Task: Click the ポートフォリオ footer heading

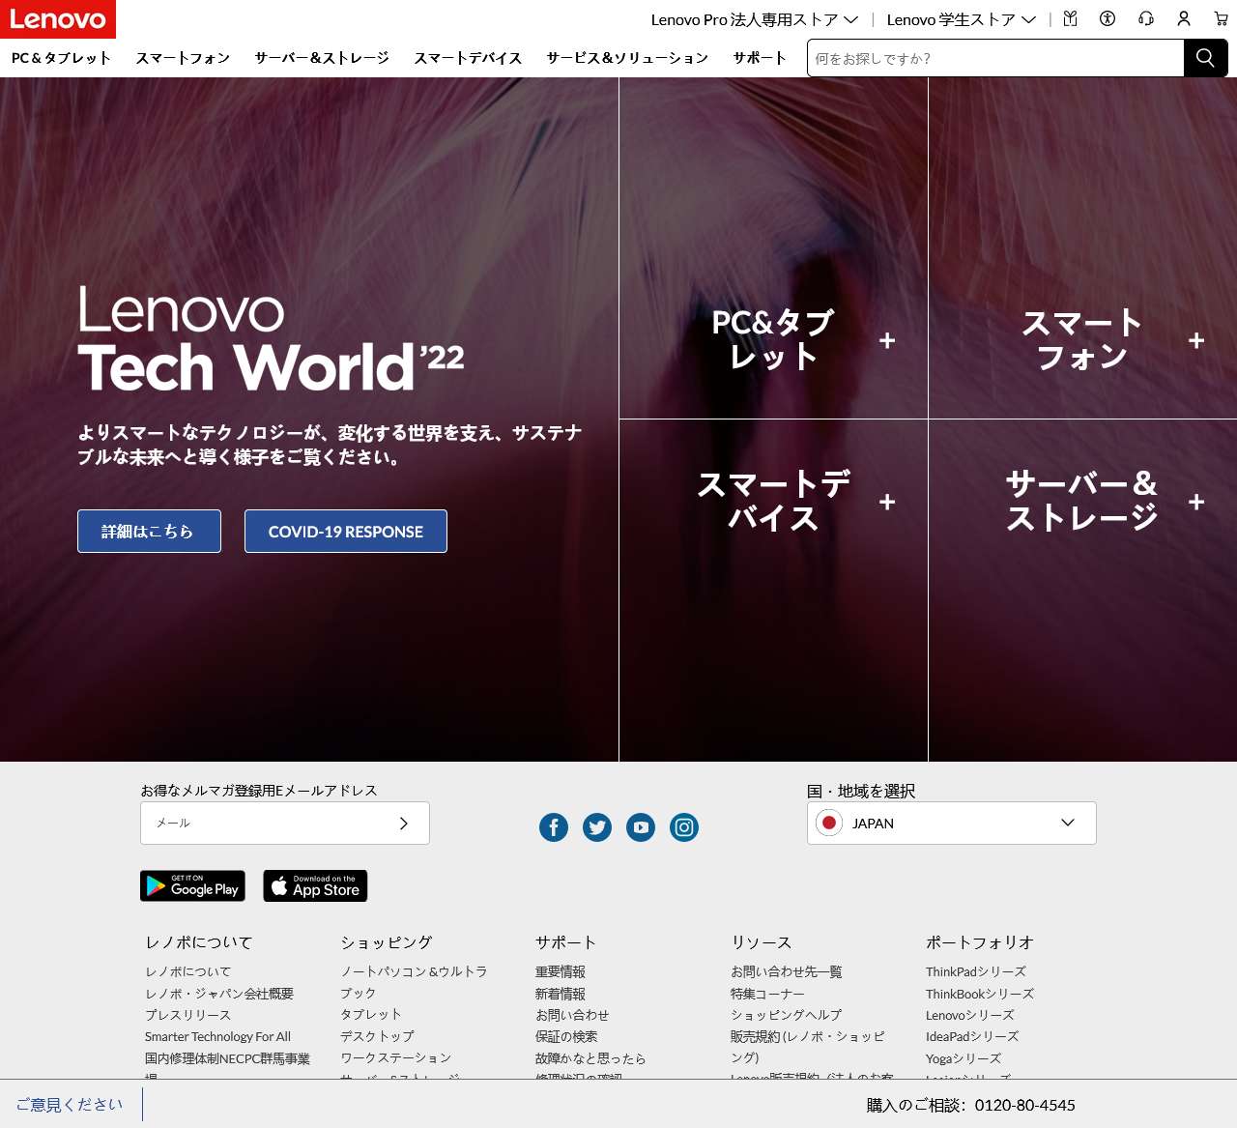Action: (x=980, y=942)
